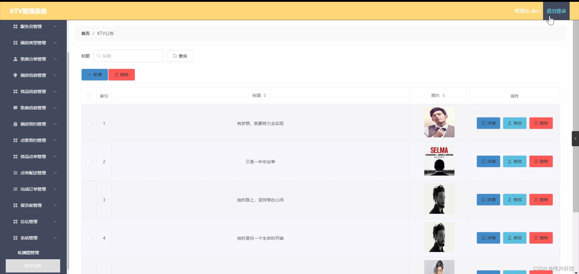The width and height of the screenshot is (579, 274).
Task: Select the 点单配送管理 list icon
Action: click(x=15, y=173)
